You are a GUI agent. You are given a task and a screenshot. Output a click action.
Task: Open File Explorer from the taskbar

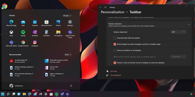[24, 94]
